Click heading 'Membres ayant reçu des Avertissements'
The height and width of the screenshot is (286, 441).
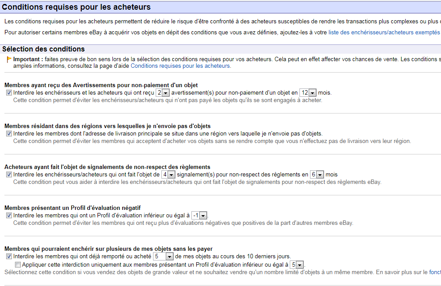click(x=101, y=85)
